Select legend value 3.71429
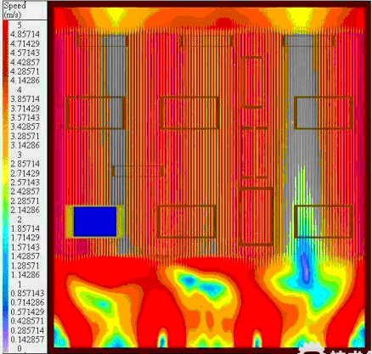The image size is (372, 354). [x=25, y=109]
